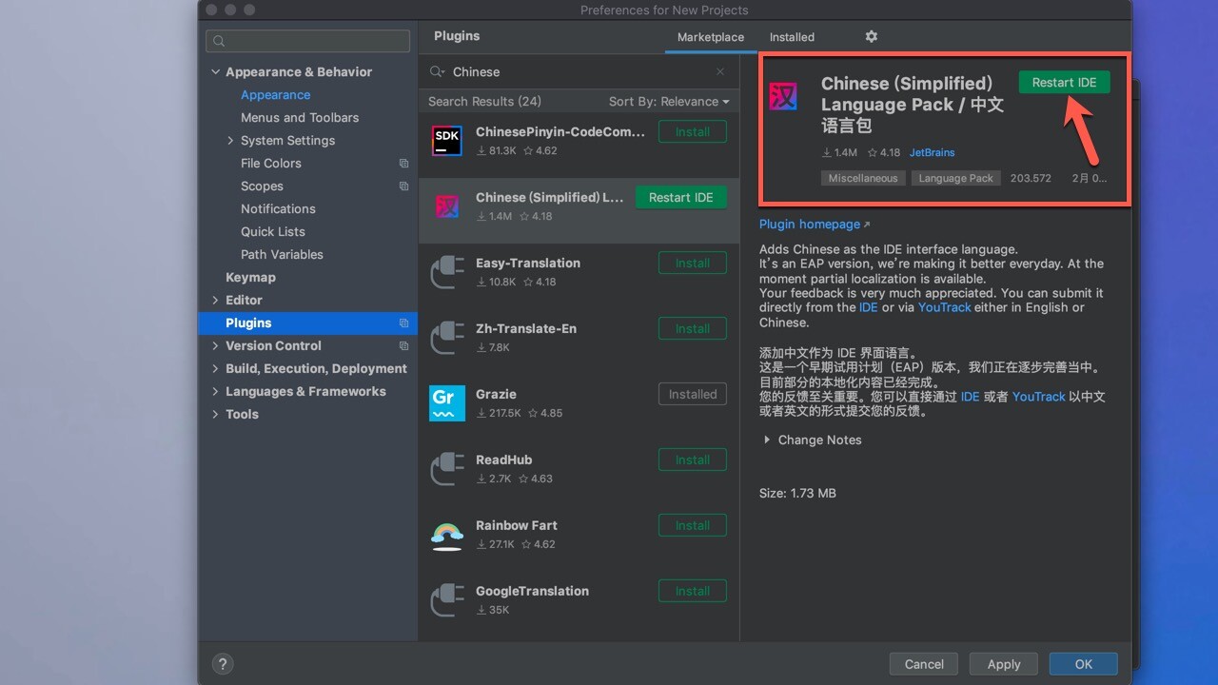Viewport: 1218px width, 685px height.
Task: Open the JetBrains vendor link
Action: click(x=932, y=152)
